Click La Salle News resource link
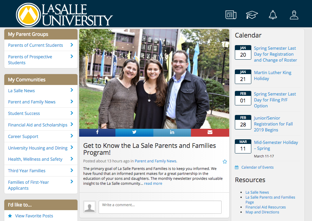This screenshot has height=221, width=312. (257, 192)
